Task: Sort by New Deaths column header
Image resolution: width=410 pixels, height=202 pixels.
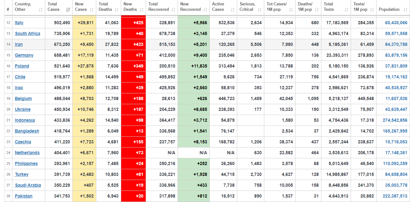Action: click(133, 7)
